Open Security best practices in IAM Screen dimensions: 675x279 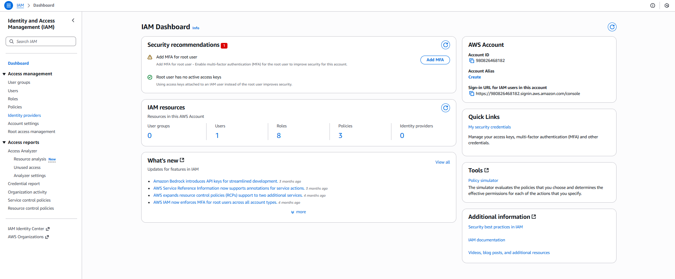click(495, 227)
